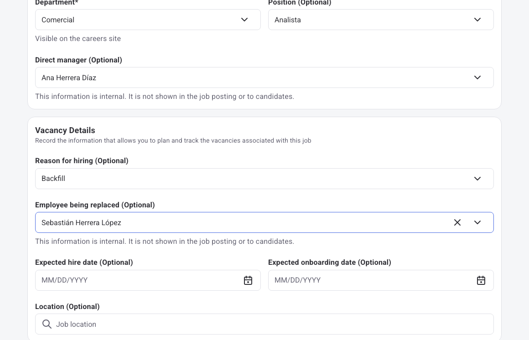This screenshot has height=340, width=529.
Task: Click internal info note below Employee being replaced
Action: click(165, 242)
